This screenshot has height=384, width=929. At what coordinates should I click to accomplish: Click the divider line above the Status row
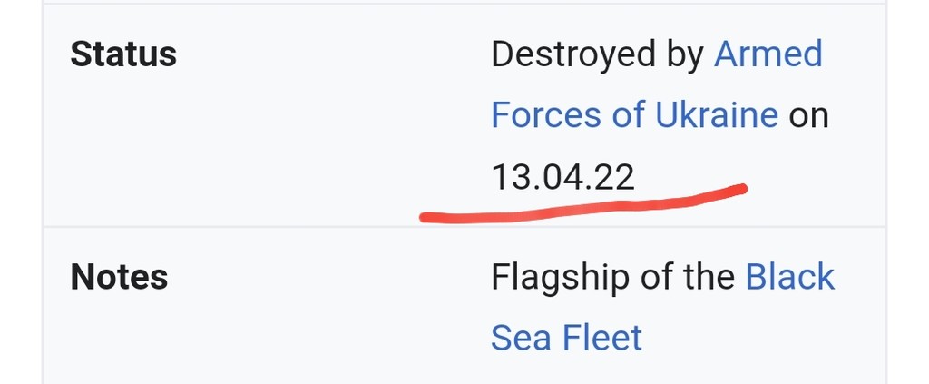(464, 5)
